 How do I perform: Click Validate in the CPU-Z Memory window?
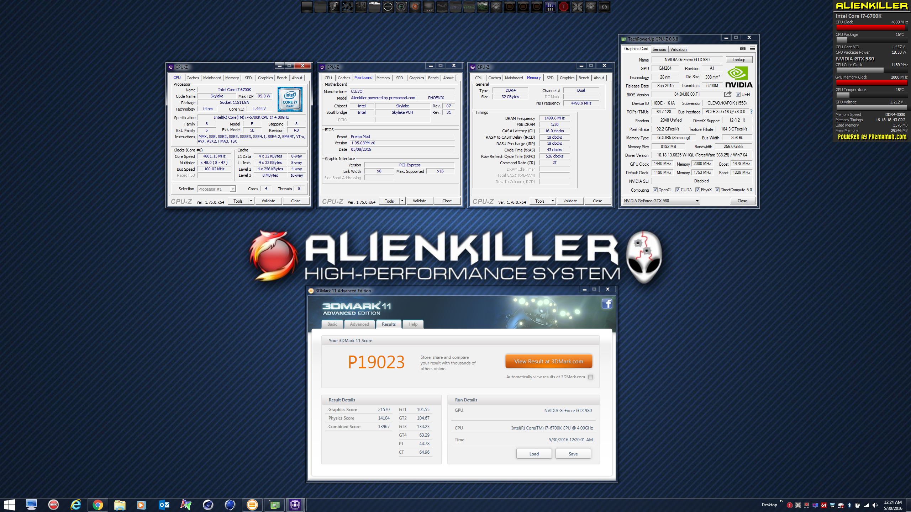pyautogui.click(x=570, y=201)
